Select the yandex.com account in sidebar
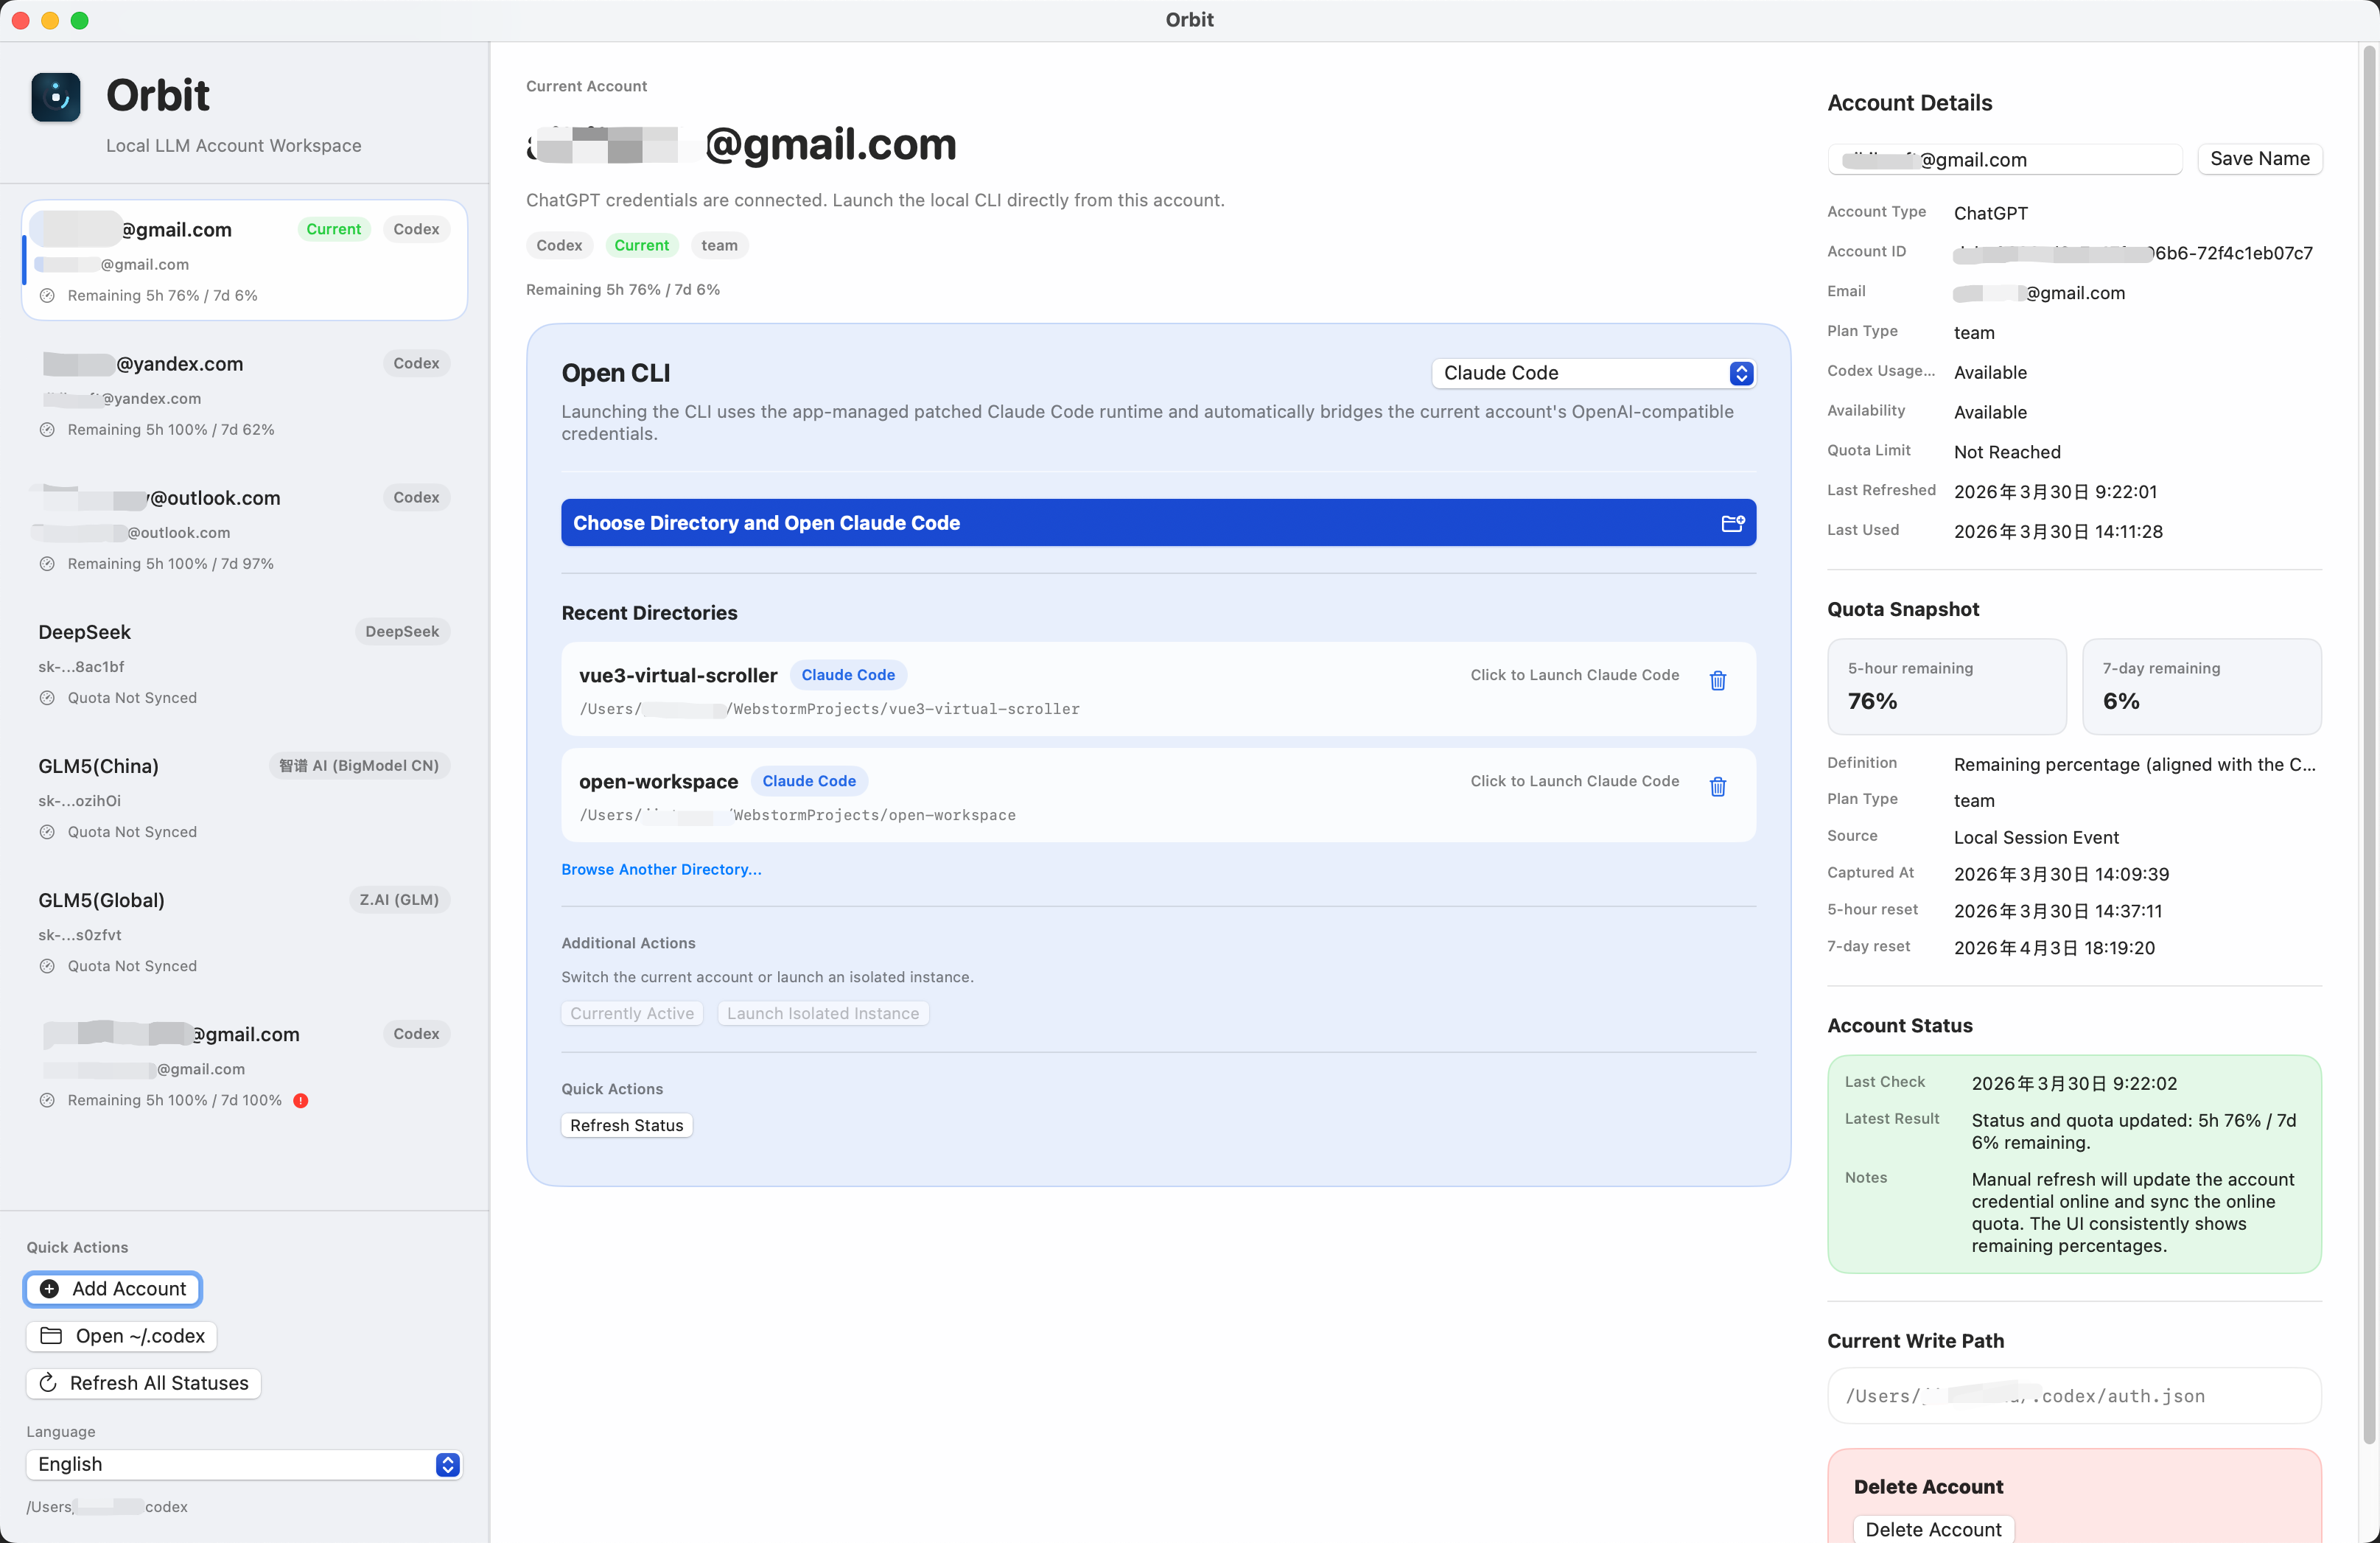Viewport: 2380px width, 1543px height. click(x=244, y=395)
